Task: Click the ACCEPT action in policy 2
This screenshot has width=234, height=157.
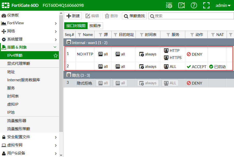Action: coord(196,67)
